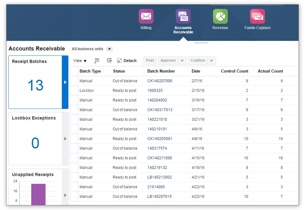Click the purple Unapplied Receipts chart bar
Screen dimensions: 305x210
[38, 194]
